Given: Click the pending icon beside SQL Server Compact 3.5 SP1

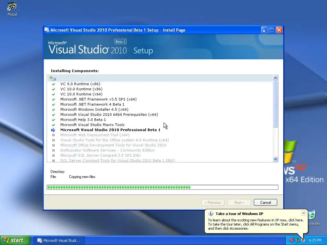Looking at the screenshot, I should (x=53, y=155).
